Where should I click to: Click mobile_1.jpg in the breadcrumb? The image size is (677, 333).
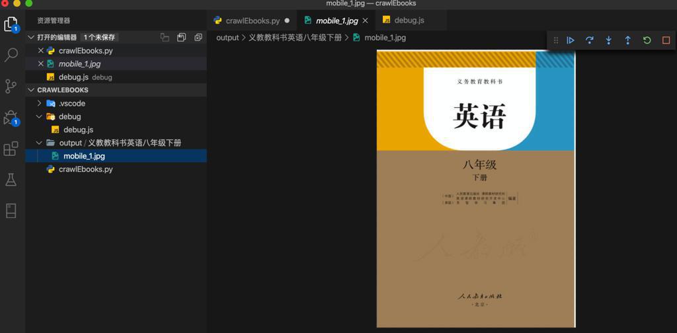tap(385, 38)
